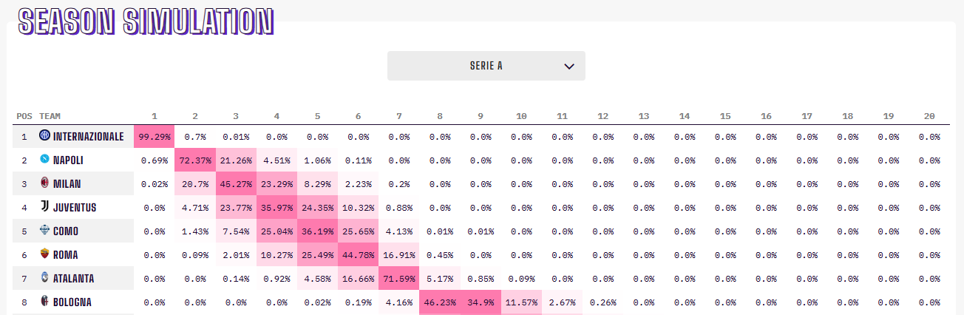The image size is (964, 315).
Task: Select the Internazionale team name
Action: 88,137
